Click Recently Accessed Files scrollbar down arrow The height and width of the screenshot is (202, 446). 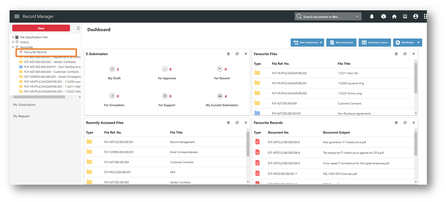pos(248,182)
